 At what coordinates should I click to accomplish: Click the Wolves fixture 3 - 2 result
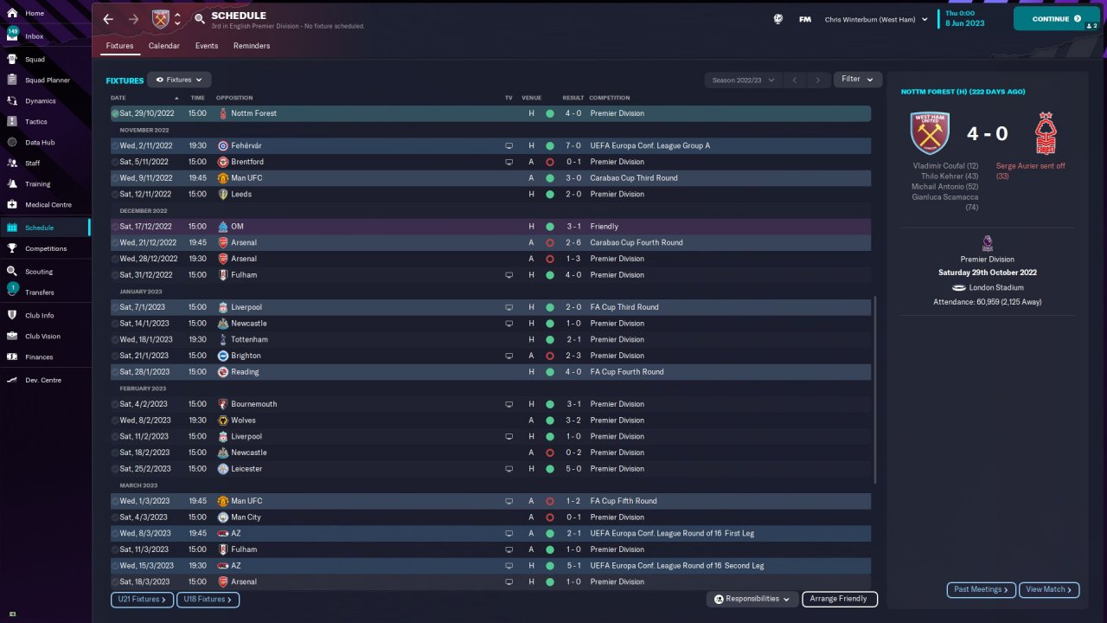click(573, 421)
